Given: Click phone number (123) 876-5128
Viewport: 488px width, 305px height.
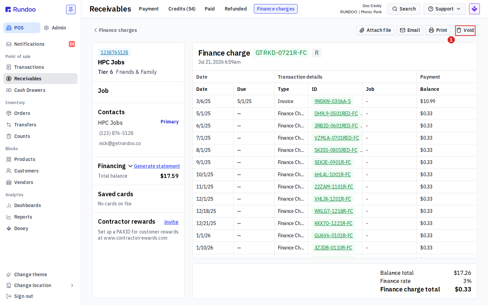Looking at the screenshot, I should pyautogui.click(x=116, y=133).
